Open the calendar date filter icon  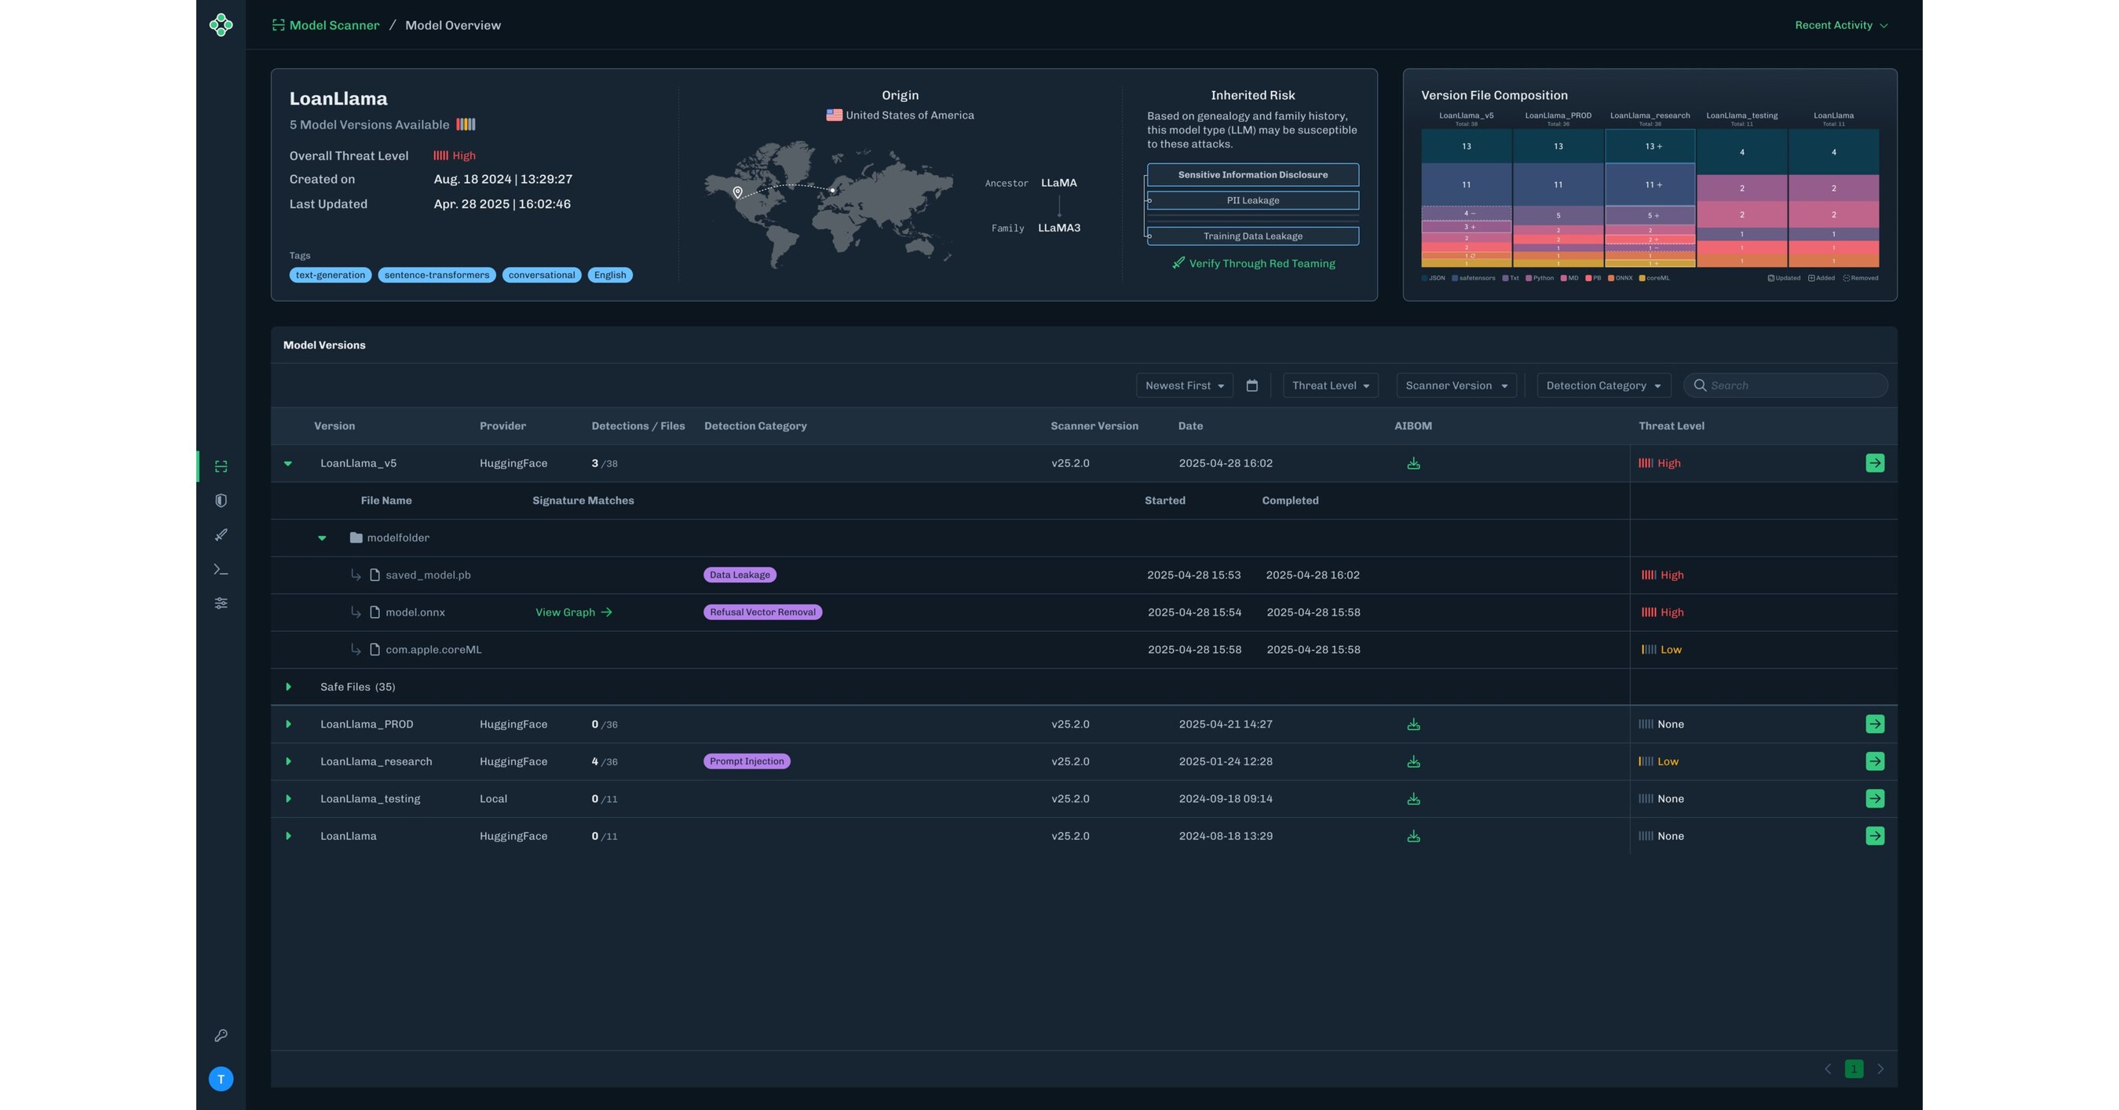pos(1252,385)
